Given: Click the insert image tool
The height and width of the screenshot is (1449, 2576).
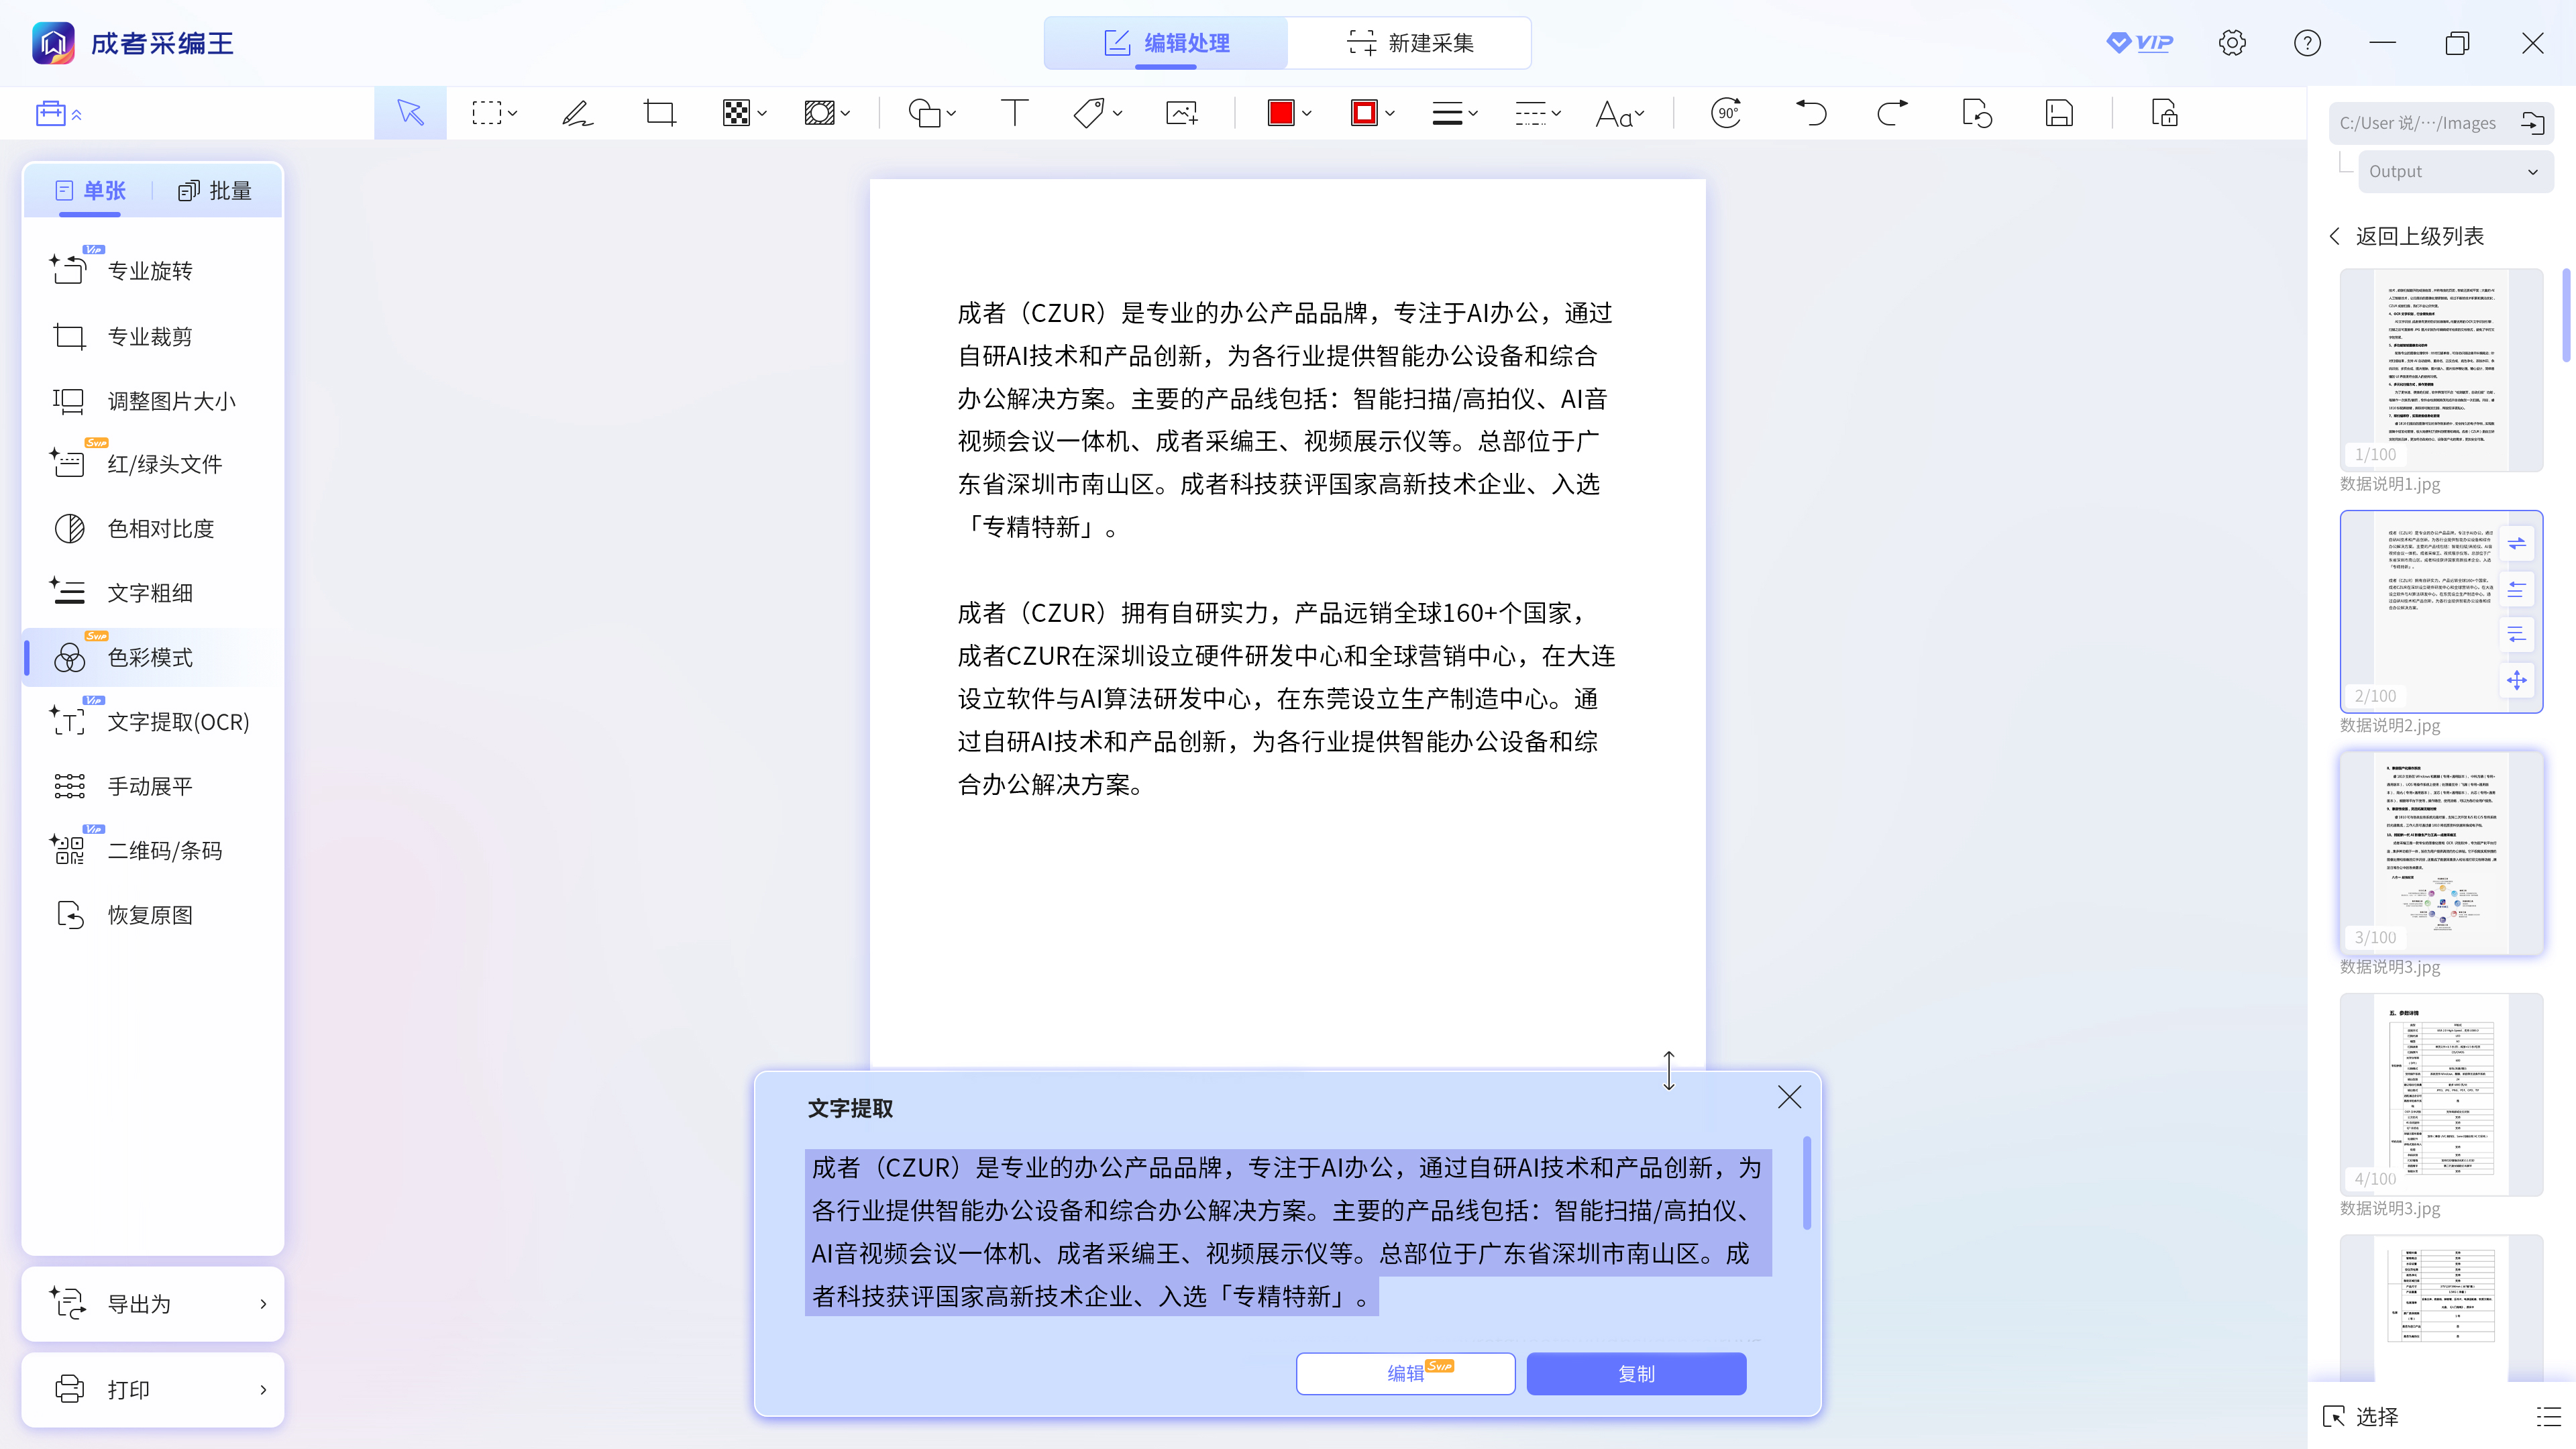Looking at the screenshot, I should 1182,113.
